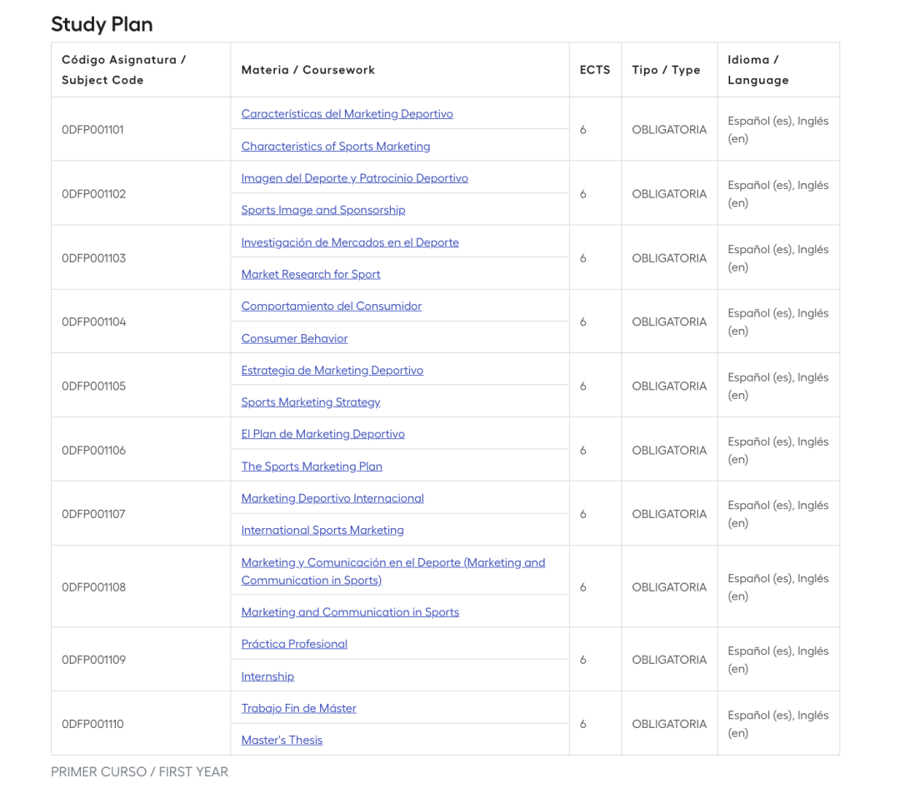The height and width of the screenshot is (798, 900).
Task: Open Investigación de Mercados en el Deporte
Action: click(349, 242)
